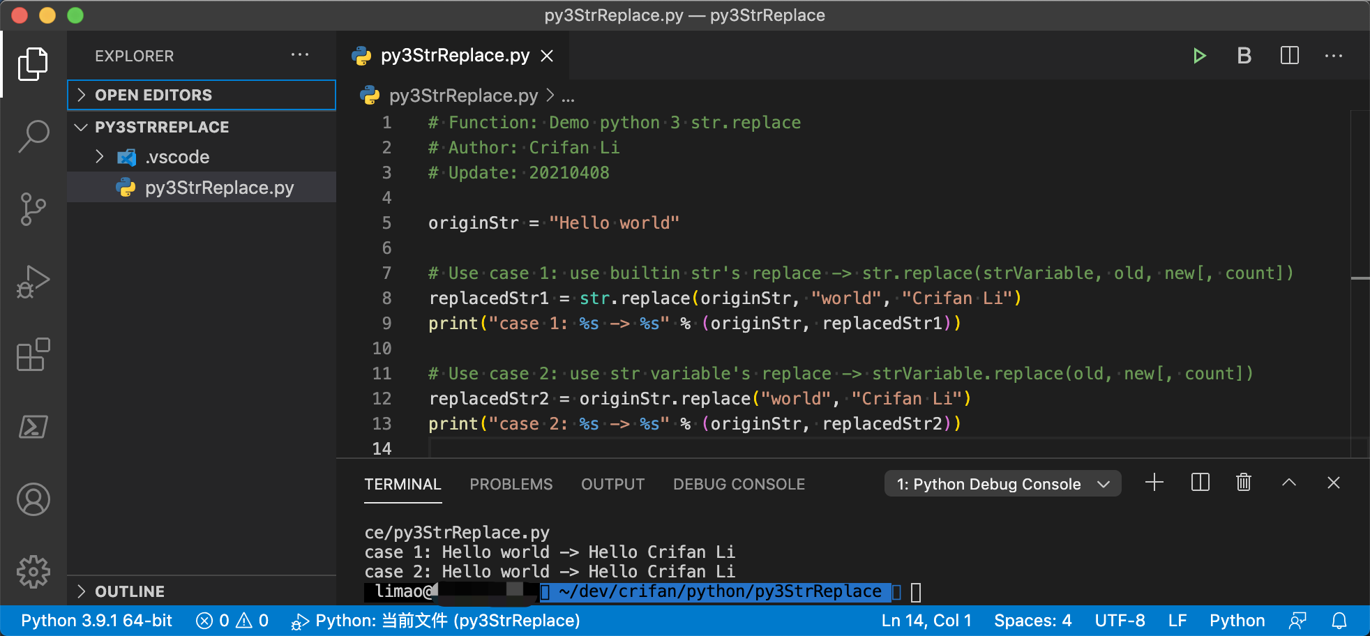1370x636 pixels.
Task: Click the 'Author: Crifan Li' comment line
Action: [x=524, y=148]
